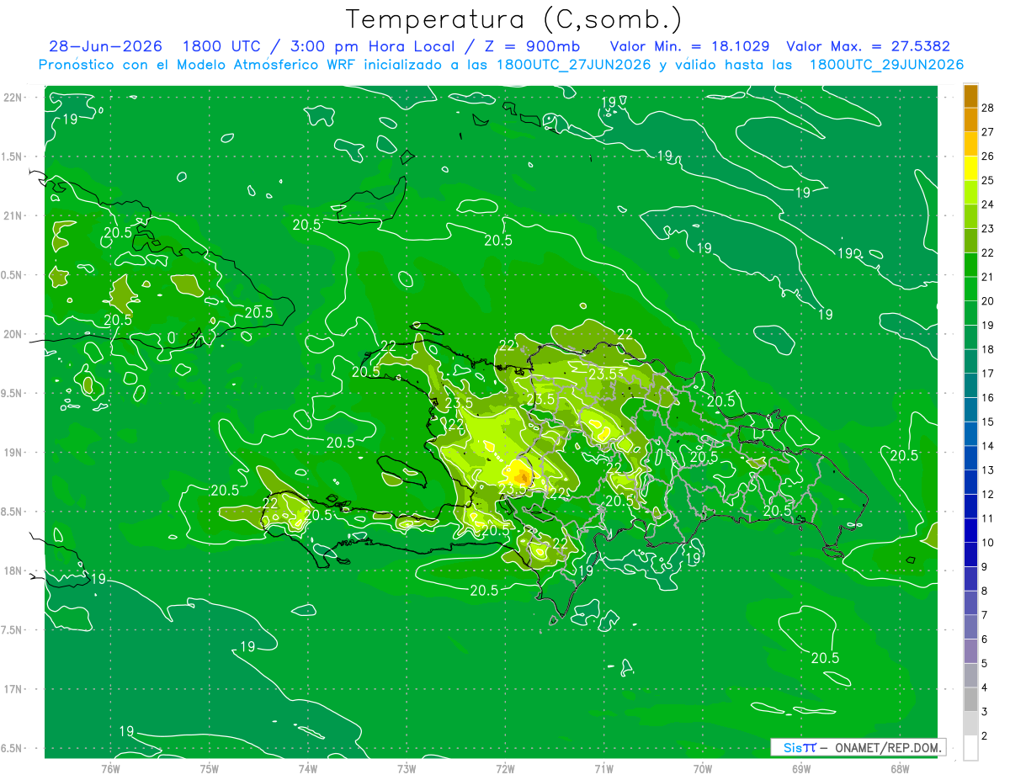Click the '18N' latitude axis label
Viewport: 1010px width, 780px height.
pos(14,570)
